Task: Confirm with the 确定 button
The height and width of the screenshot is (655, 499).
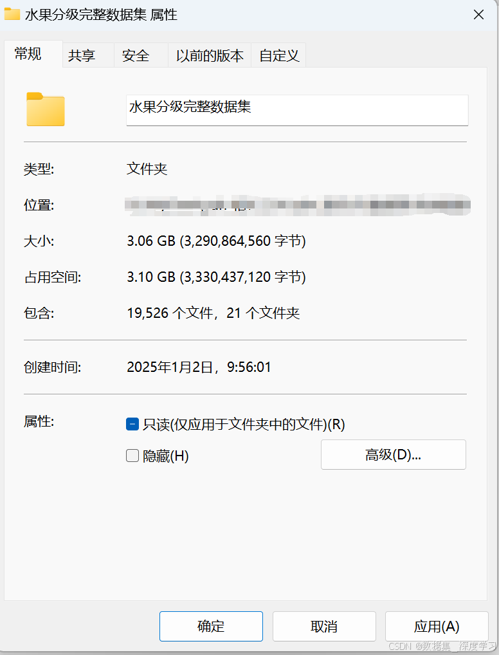Action: (x=212, y=626)
